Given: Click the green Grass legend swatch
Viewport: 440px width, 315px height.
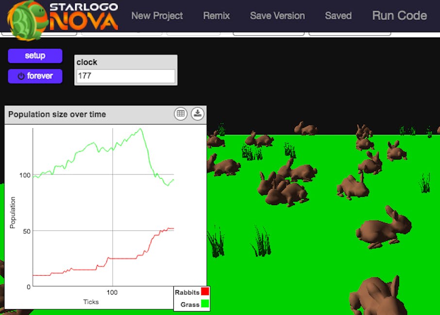Looking at the screenshot, I should 205,304.
